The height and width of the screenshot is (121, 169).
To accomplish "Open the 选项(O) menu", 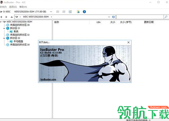I will tap(13, 7).
